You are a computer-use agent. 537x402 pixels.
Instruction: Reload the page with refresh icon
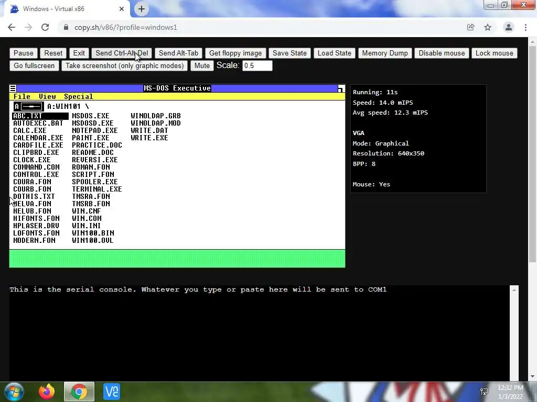[x=45, y=27]
